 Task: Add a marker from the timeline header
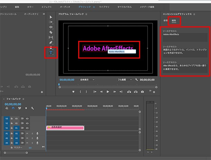(26, 108)
